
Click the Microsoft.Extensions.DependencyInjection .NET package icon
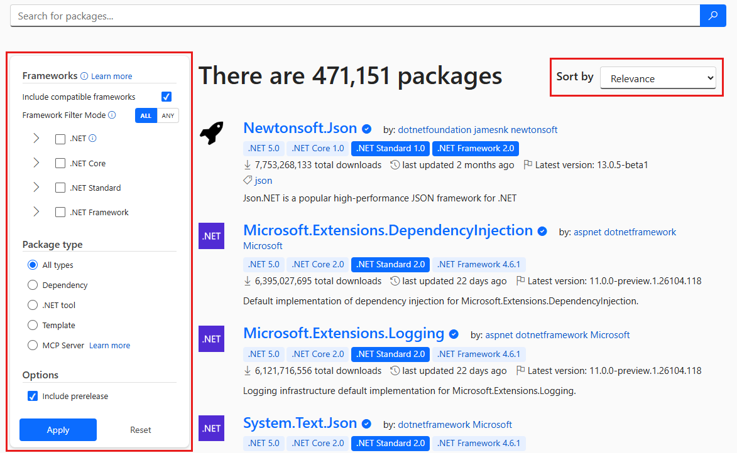pos(212,236)
